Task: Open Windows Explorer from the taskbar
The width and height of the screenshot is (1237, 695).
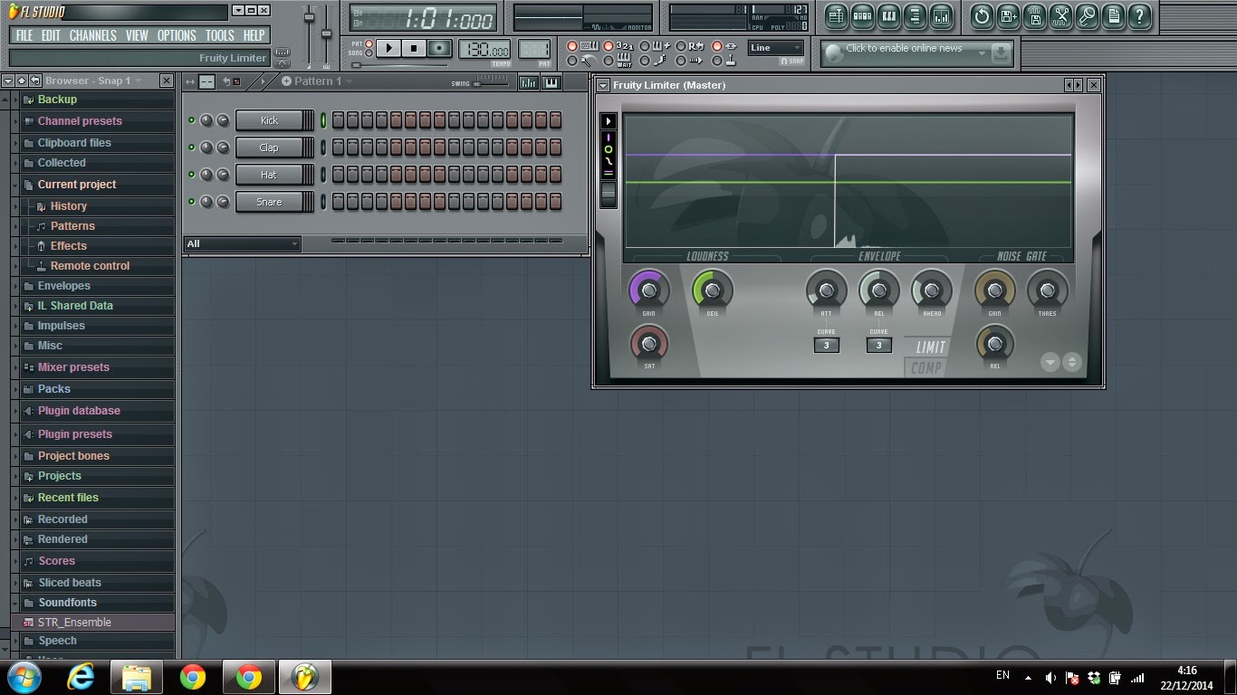Action: 137,677
